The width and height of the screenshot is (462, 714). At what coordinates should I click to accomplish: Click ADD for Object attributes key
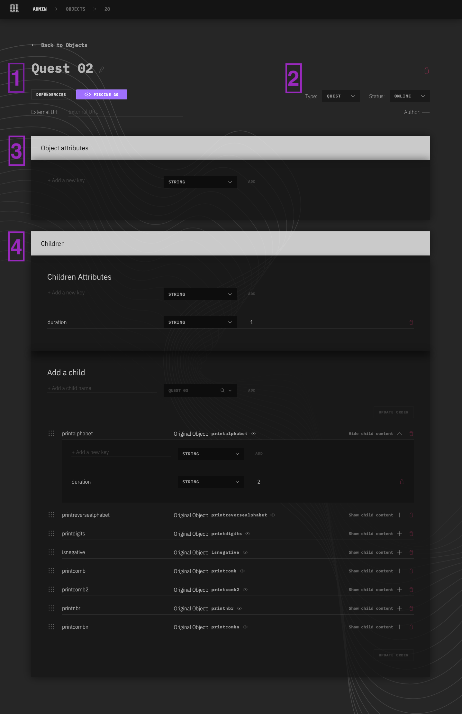[x=252, y=181]
